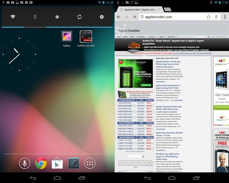Tap the Back navigation button below Chrome
This screenshot has height=183, width=229.
coord(147,178)
